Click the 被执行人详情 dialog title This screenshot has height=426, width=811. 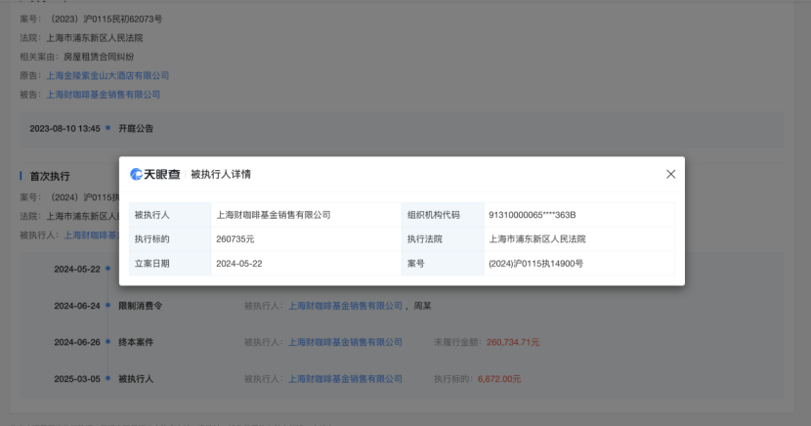pyautogui.click(x=221, y=175)
